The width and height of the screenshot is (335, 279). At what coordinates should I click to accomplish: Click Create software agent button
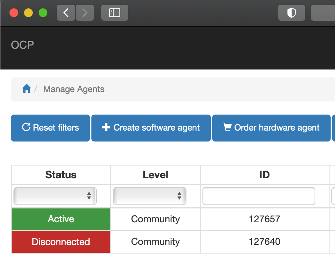pos(151,128)
